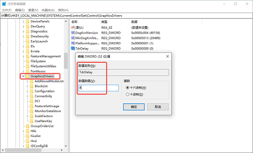Image resolution: width=253 pixels, height=153 pixels.
Task: Select the DevicePanels folder icon
Action: pos(27,21)
